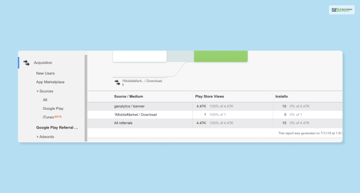Sort by Play Store Views column header
The height and width of the screenshot is (193, 360).
(x=209, y=96)
